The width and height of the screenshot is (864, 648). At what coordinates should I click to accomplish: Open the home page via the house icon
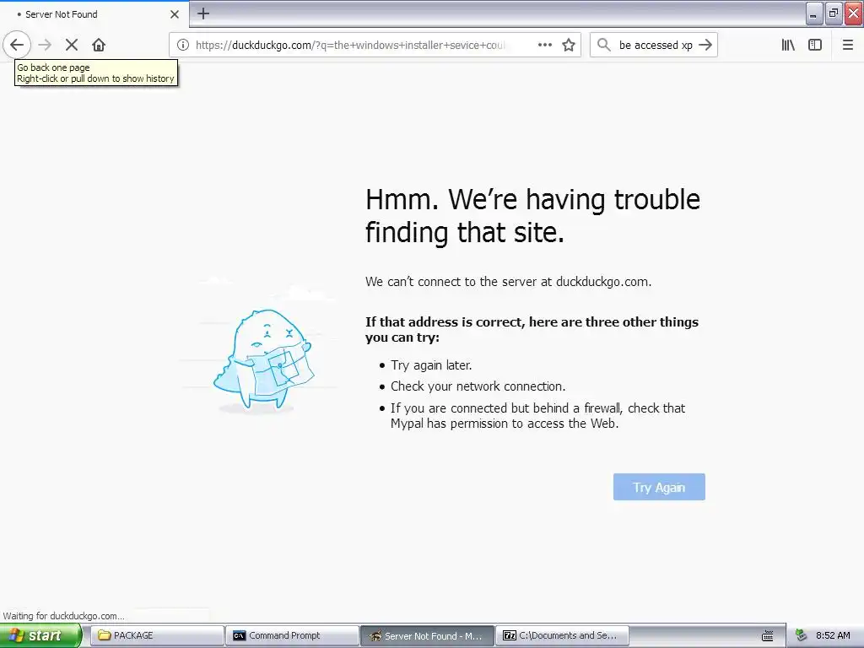click(x=99, y=45)
